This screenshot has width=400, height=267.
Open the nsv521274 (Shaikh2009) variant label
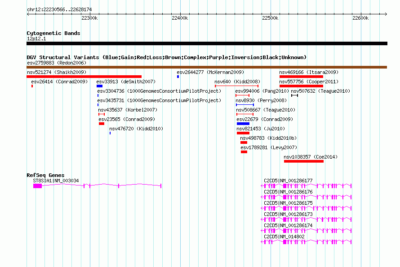point(57,72)
